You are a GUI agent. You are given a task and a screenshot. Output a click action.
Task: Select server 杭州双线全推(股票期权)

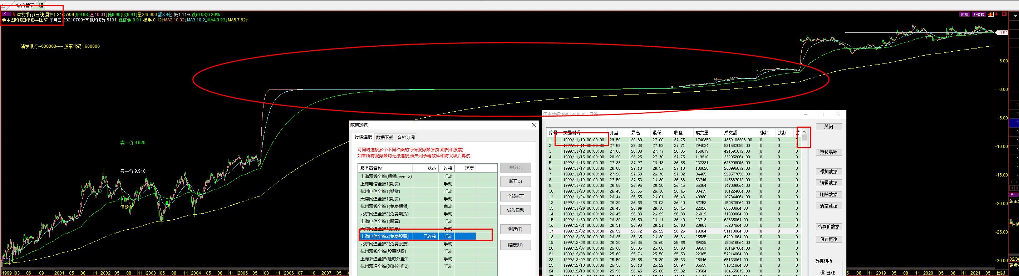(x=427, y=251)
